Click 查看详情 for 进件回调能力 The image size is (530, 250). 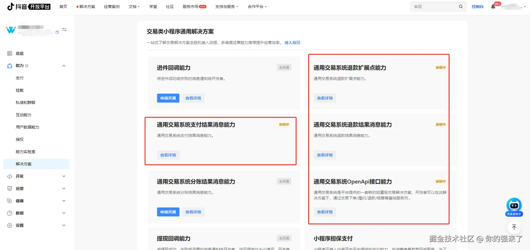click(193, 98)
